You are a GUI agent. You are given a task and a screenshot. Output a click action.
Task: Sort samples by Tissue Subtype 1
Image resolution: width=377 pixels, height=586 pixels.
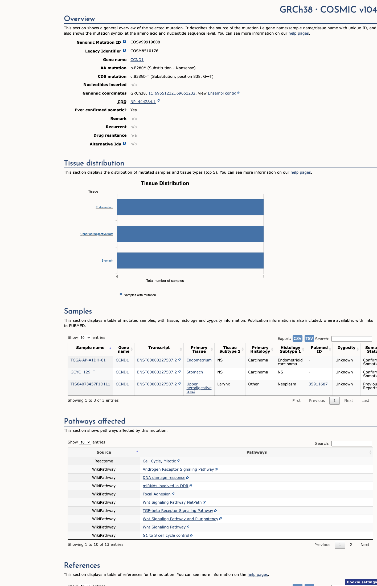click(x=230, y=349)
